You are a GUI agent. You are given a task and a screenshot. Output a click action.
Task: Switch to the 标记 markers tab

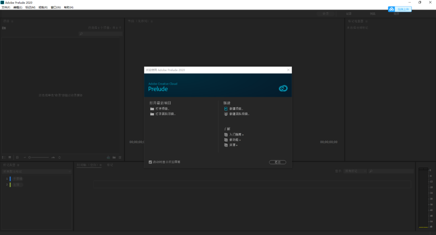point(110,165)
